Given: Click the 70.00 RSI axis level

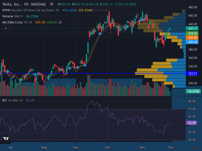Looking at the screenshot, I should pyautogui.click(x=192, y=109).
